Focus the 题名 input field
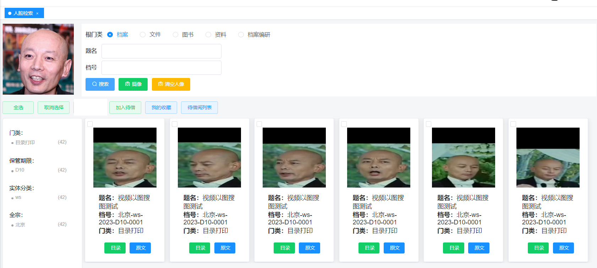The width and height of the screenshot is (597, 268). [x=161, y=51]
